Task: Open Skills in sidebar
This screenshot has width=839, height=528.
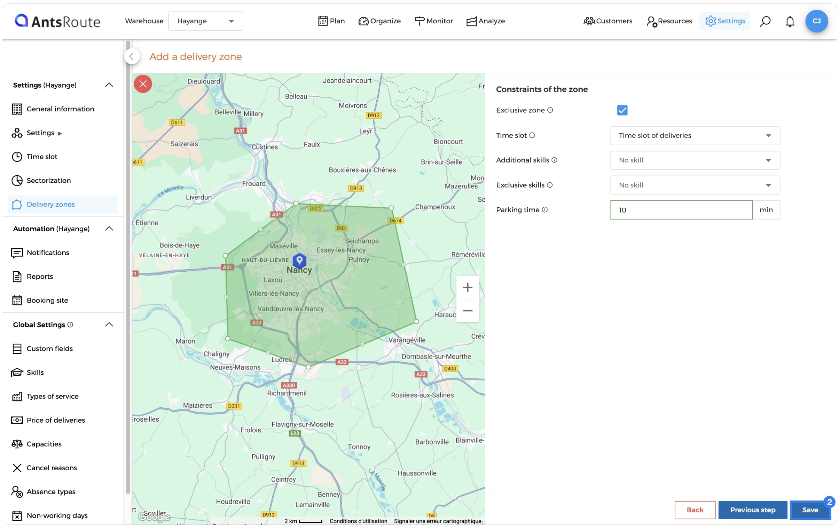Action: [x=62, y=373]
